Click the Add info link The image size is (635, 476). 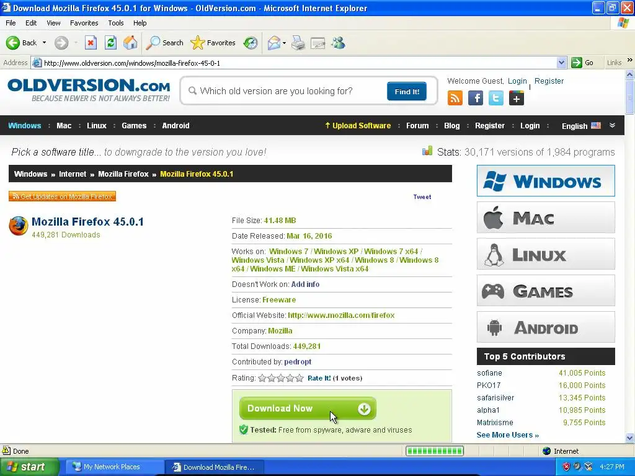pos(305,284)
